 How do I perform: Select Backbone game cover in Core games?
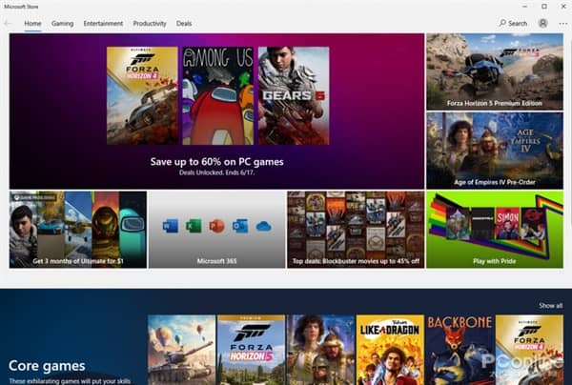coord(459,350)
